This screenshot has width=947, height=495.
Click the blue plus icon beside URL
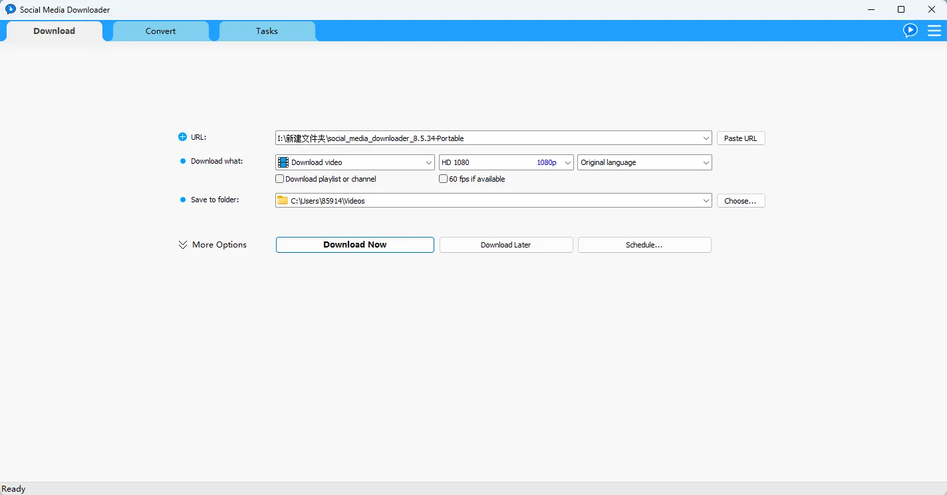(183, 137)
